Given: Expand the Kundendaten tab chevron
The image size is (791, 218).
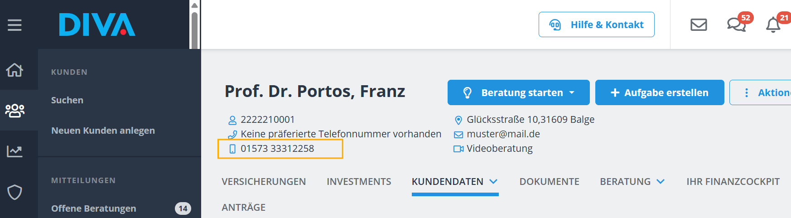Looking at the screenshot, I should pyautogui.click(x=493, y=181).
